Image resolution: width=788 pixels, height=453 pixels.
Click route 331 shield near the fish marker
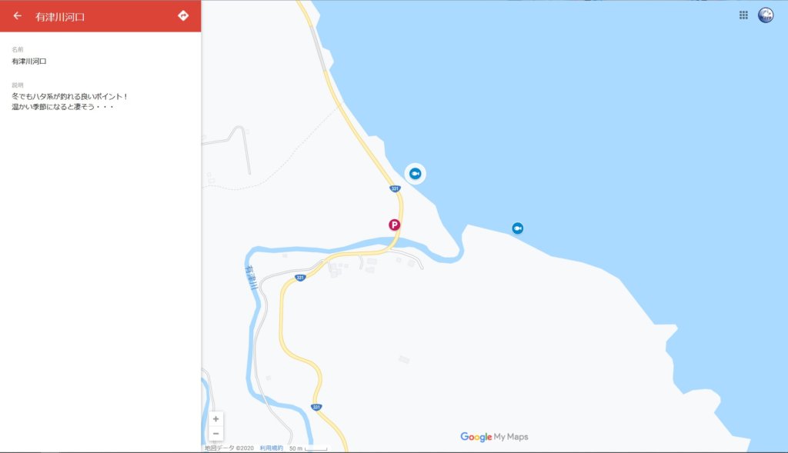(x=395, y=189)
